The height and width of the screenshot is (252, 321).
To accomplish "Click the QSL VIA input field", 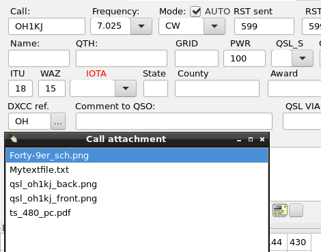I will [302, 122].
